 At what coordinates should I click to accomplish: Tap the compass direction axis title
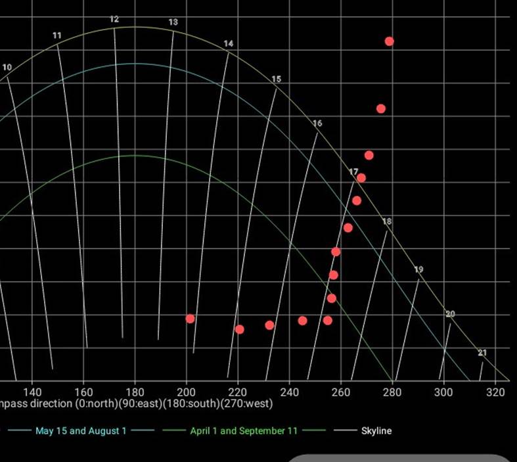[x=136, y=404]
